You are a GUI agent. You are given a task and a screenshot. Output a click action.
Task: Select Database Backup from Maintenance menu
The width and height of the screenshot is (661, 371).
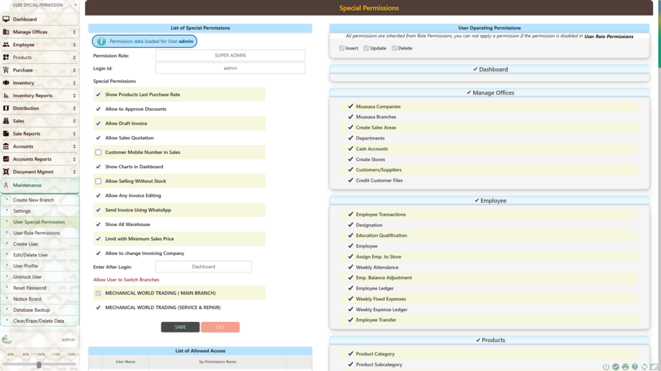tap(32, 310)
